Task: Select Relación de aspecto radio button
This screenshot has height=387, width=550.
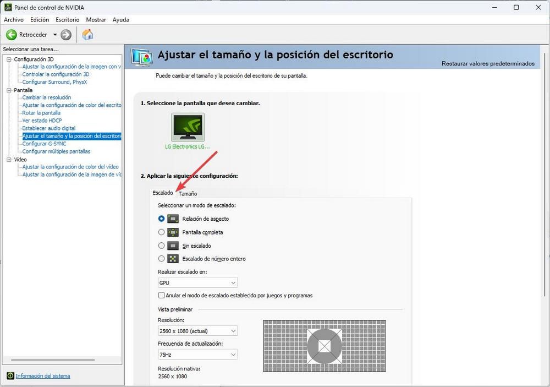Action: (161, 219)
